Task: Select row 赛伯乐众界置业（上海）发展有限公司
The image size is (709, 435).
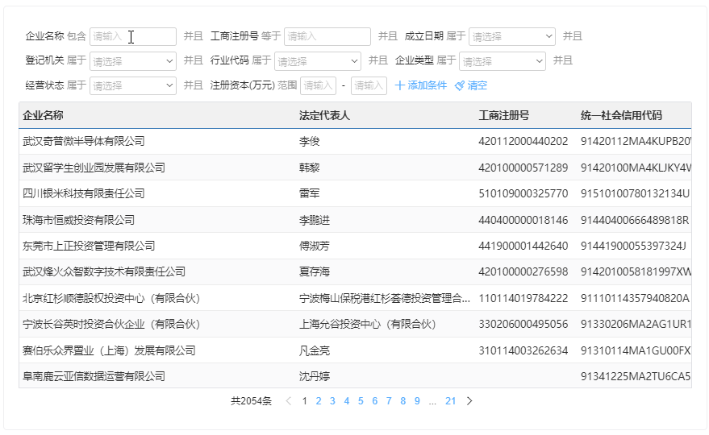Action: pos(355,350)
